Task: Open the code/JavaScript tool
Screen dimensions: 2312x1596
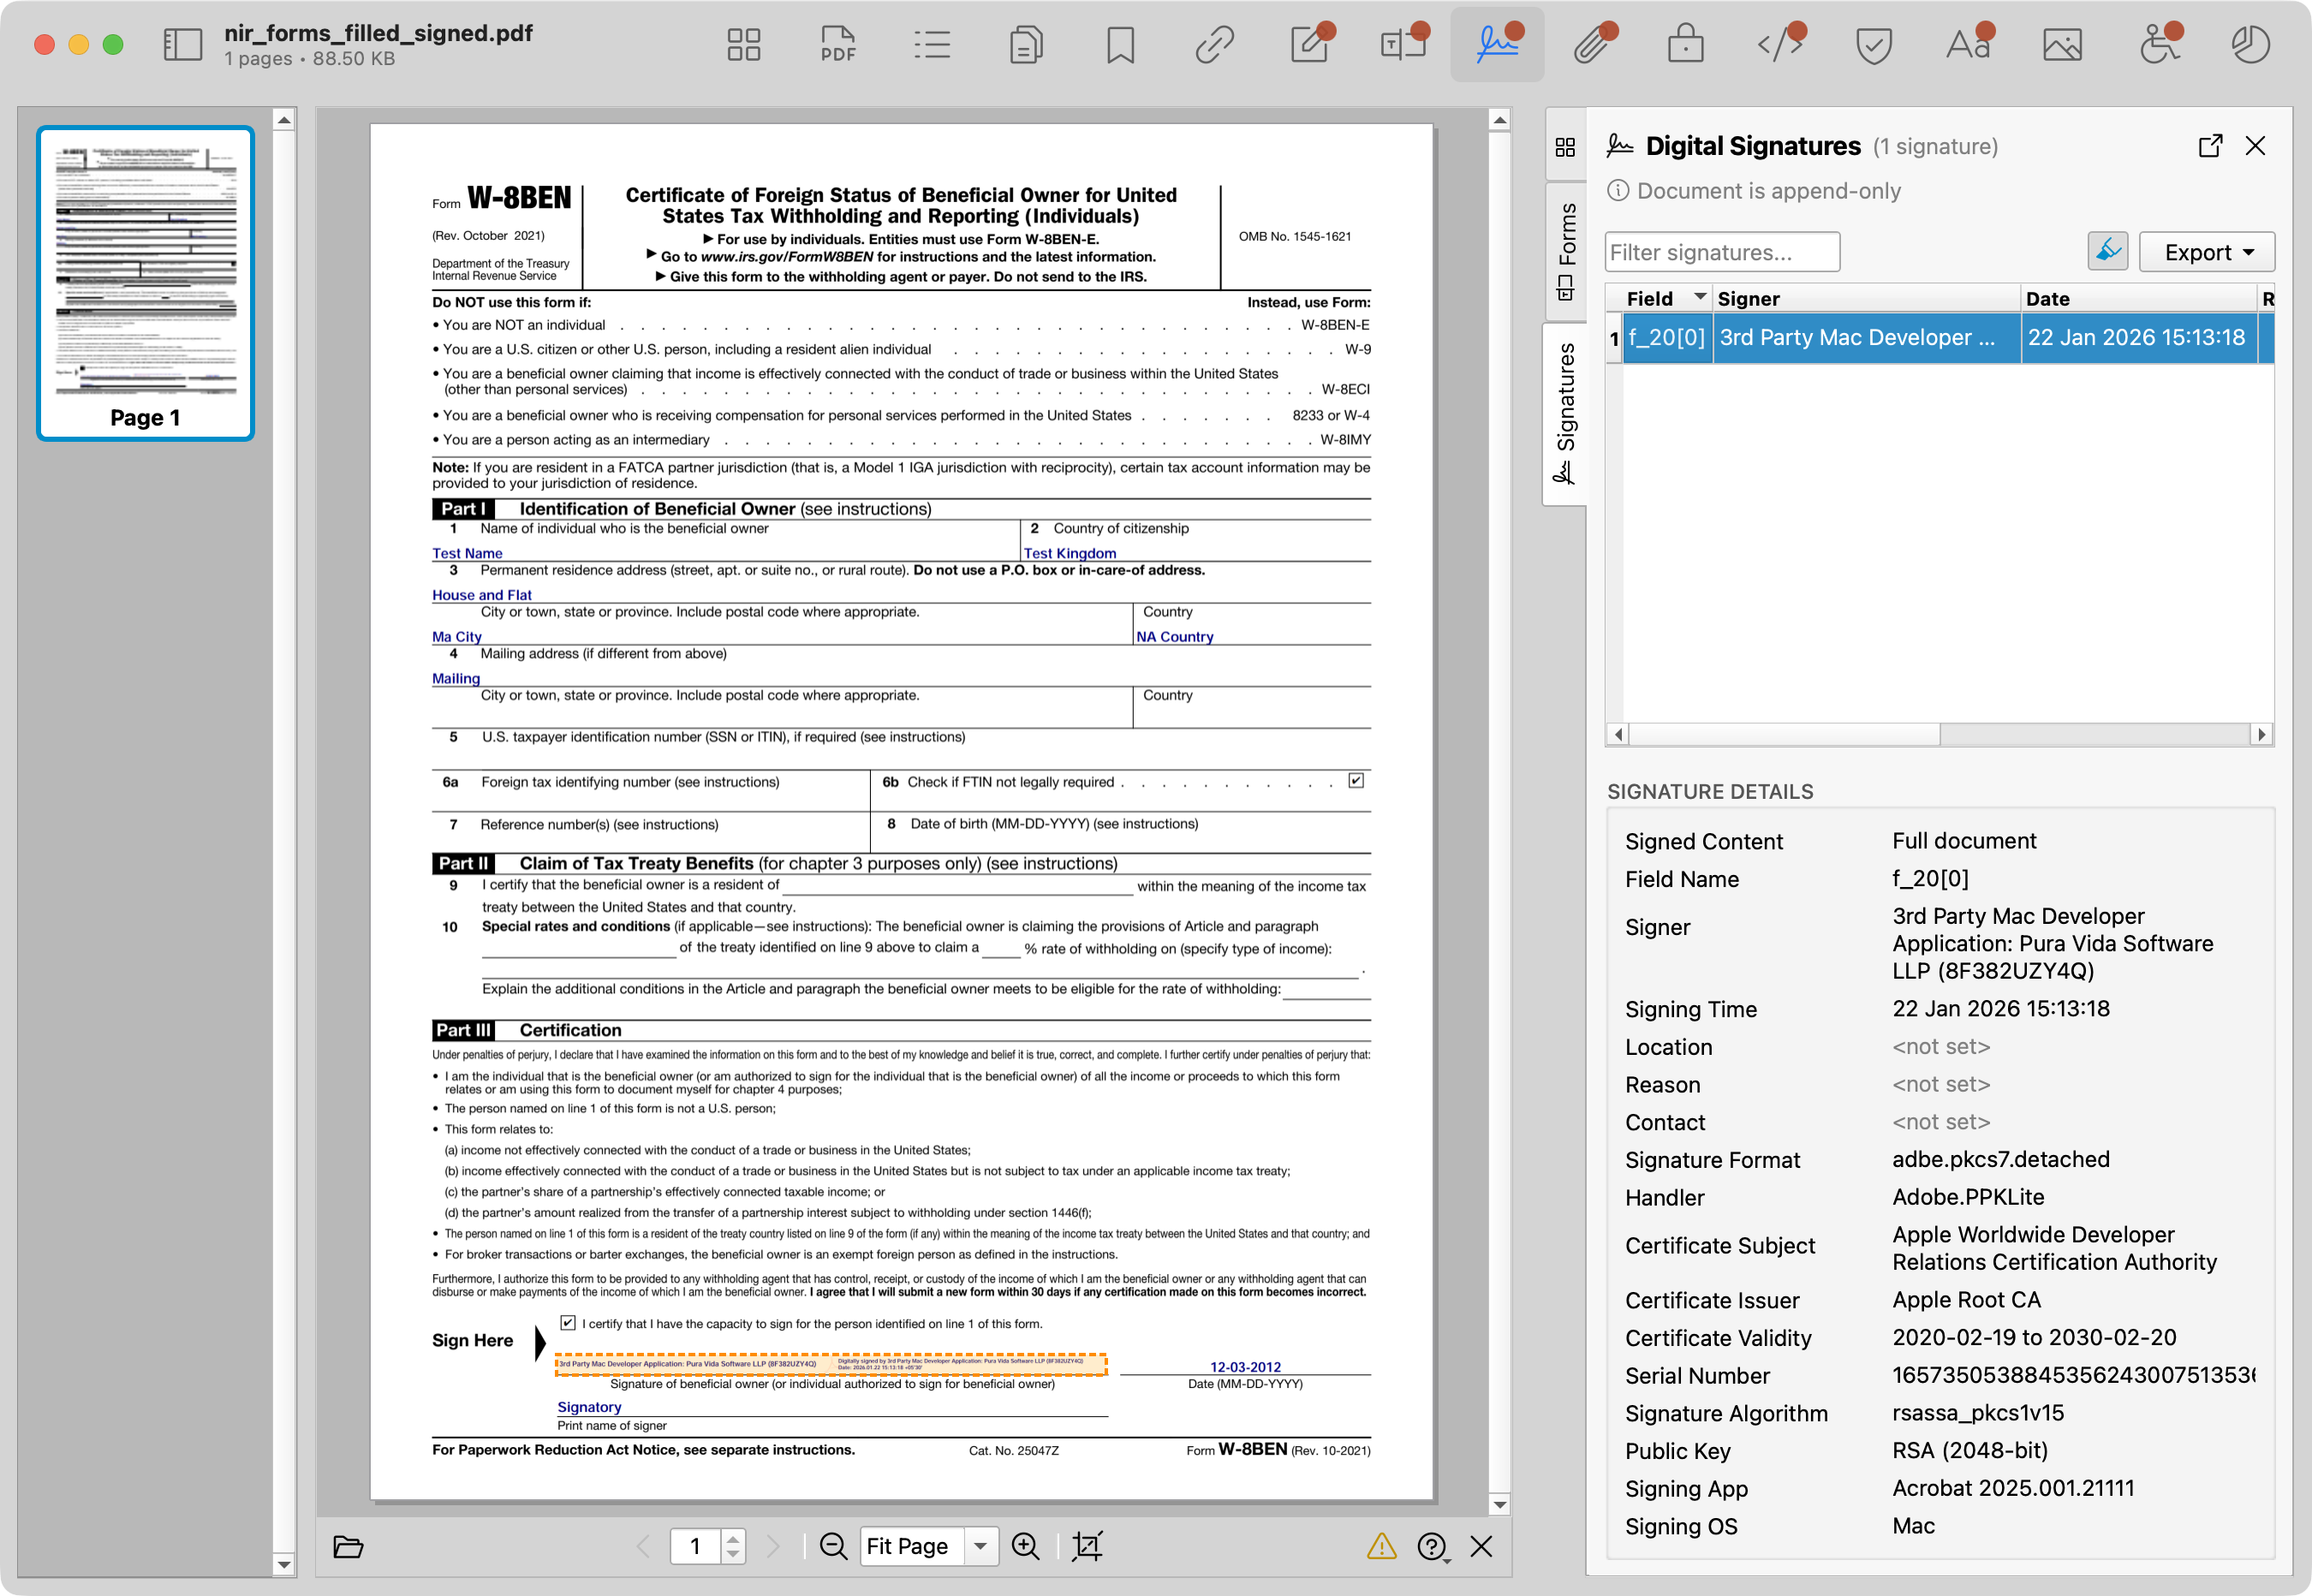Action: (x=1780, y=44)
